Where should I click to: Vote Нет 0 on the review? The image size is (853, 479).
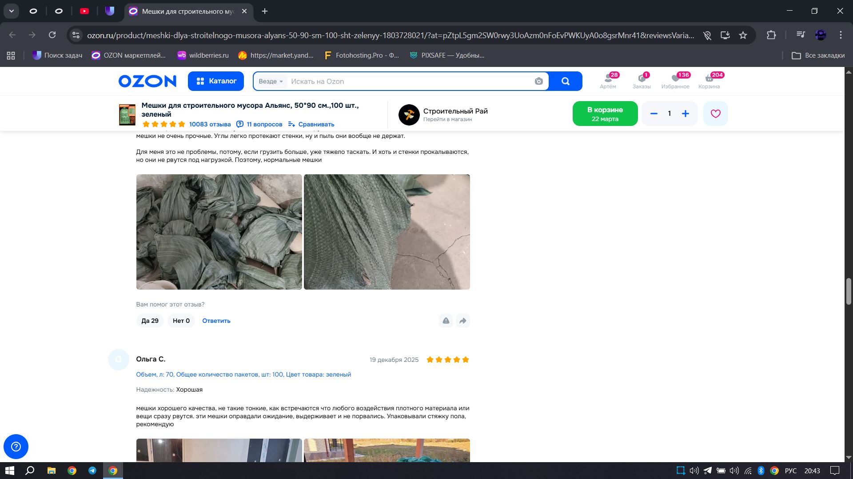[x=181, y=321]
